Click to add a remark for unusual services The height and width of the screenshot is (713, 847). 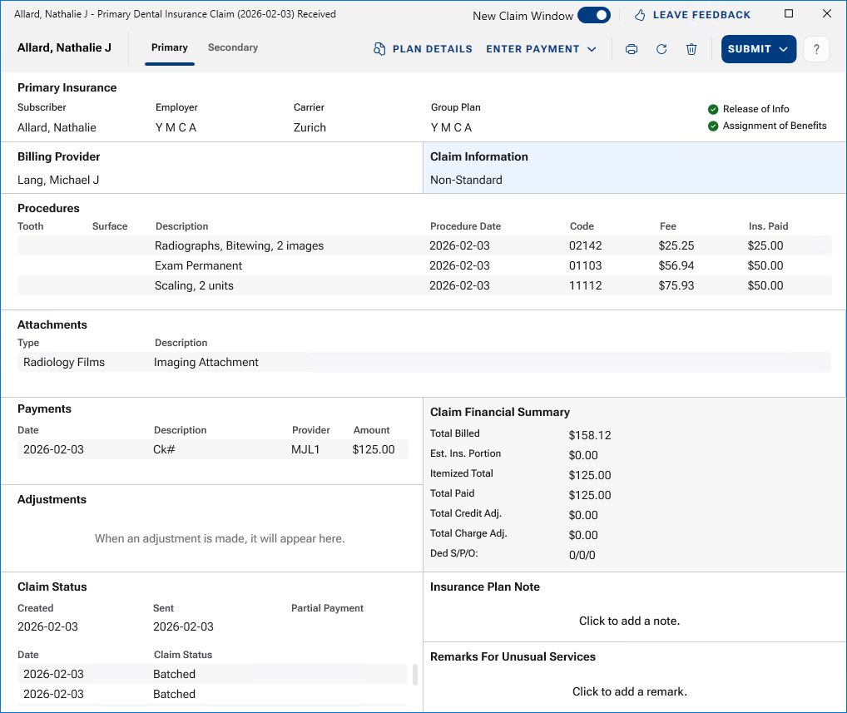[x=629, y=691]
